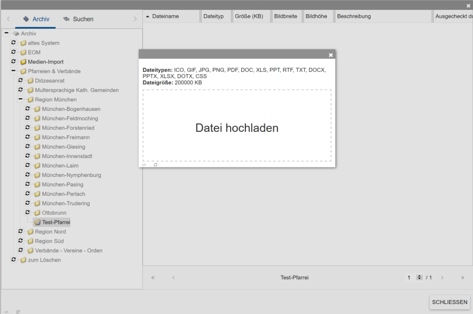Click the Test-Pfarrei folder icon
This screenshot has height=314, width=473.
point(37,223)
